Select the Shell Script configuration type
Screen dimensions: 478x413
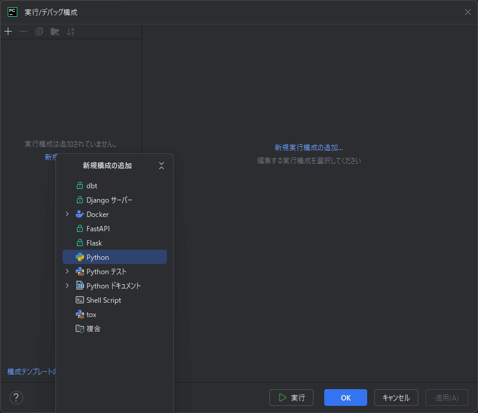coord(103,300)
